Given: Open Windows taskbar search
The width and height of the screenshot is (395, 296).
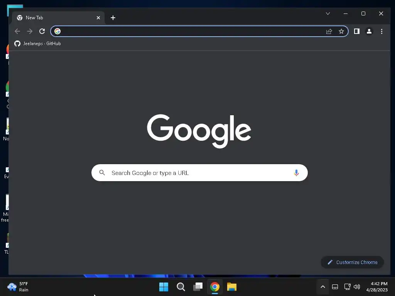Looking at the screenshot, I should (x=181, y=287).
